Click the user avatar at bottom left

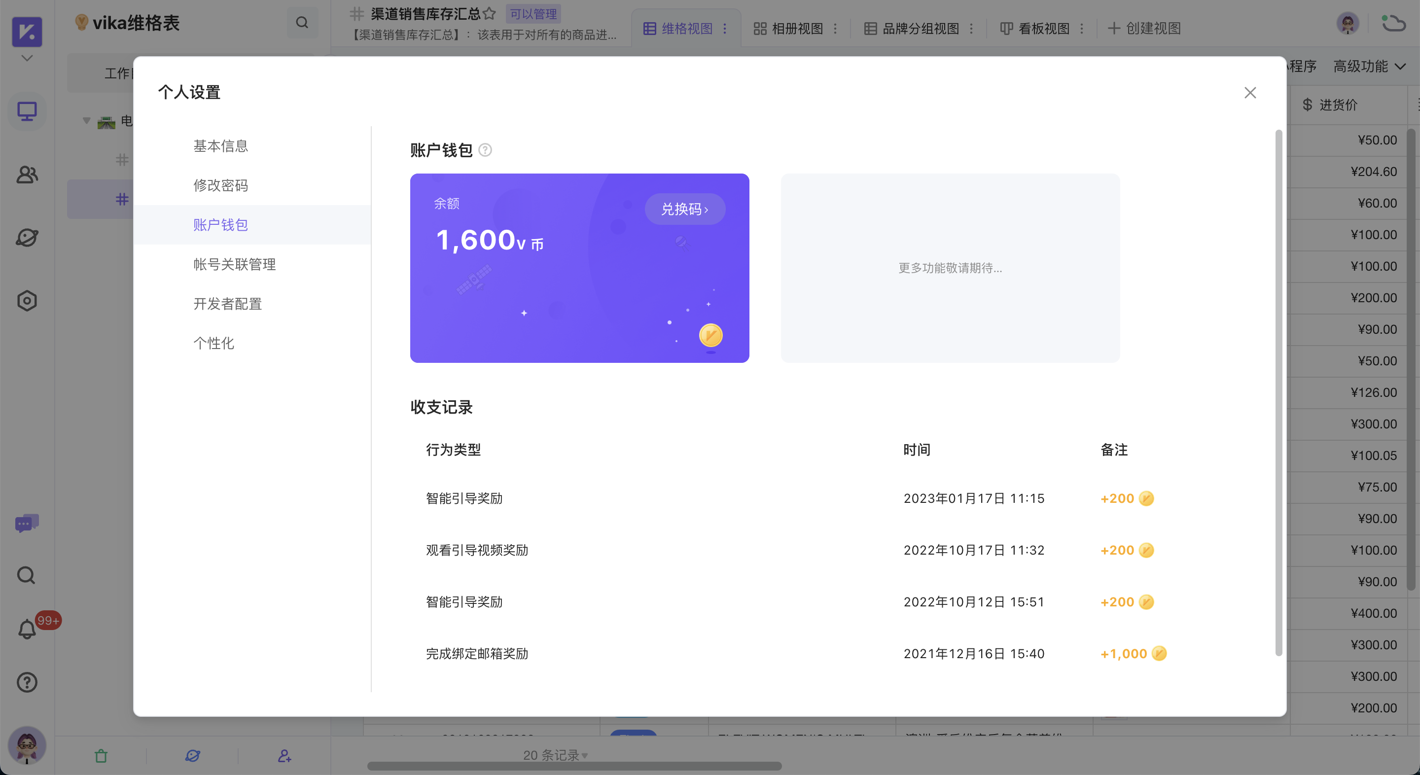(x=27, y=745)
